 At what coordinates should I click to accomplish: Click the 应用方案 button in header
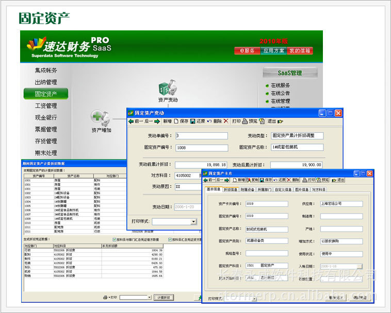pos(273,51)
